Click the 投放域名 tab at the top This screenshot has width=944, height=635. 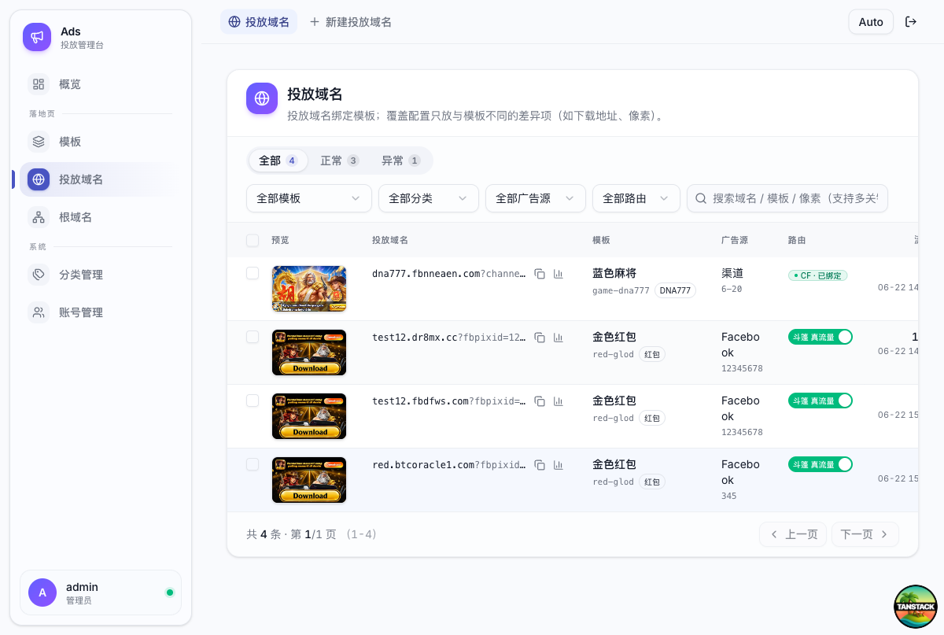(259, 22)
